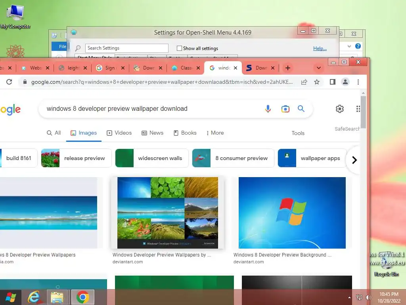
Task: Open Google quick settings gear
Action: [x=340, y=109]
